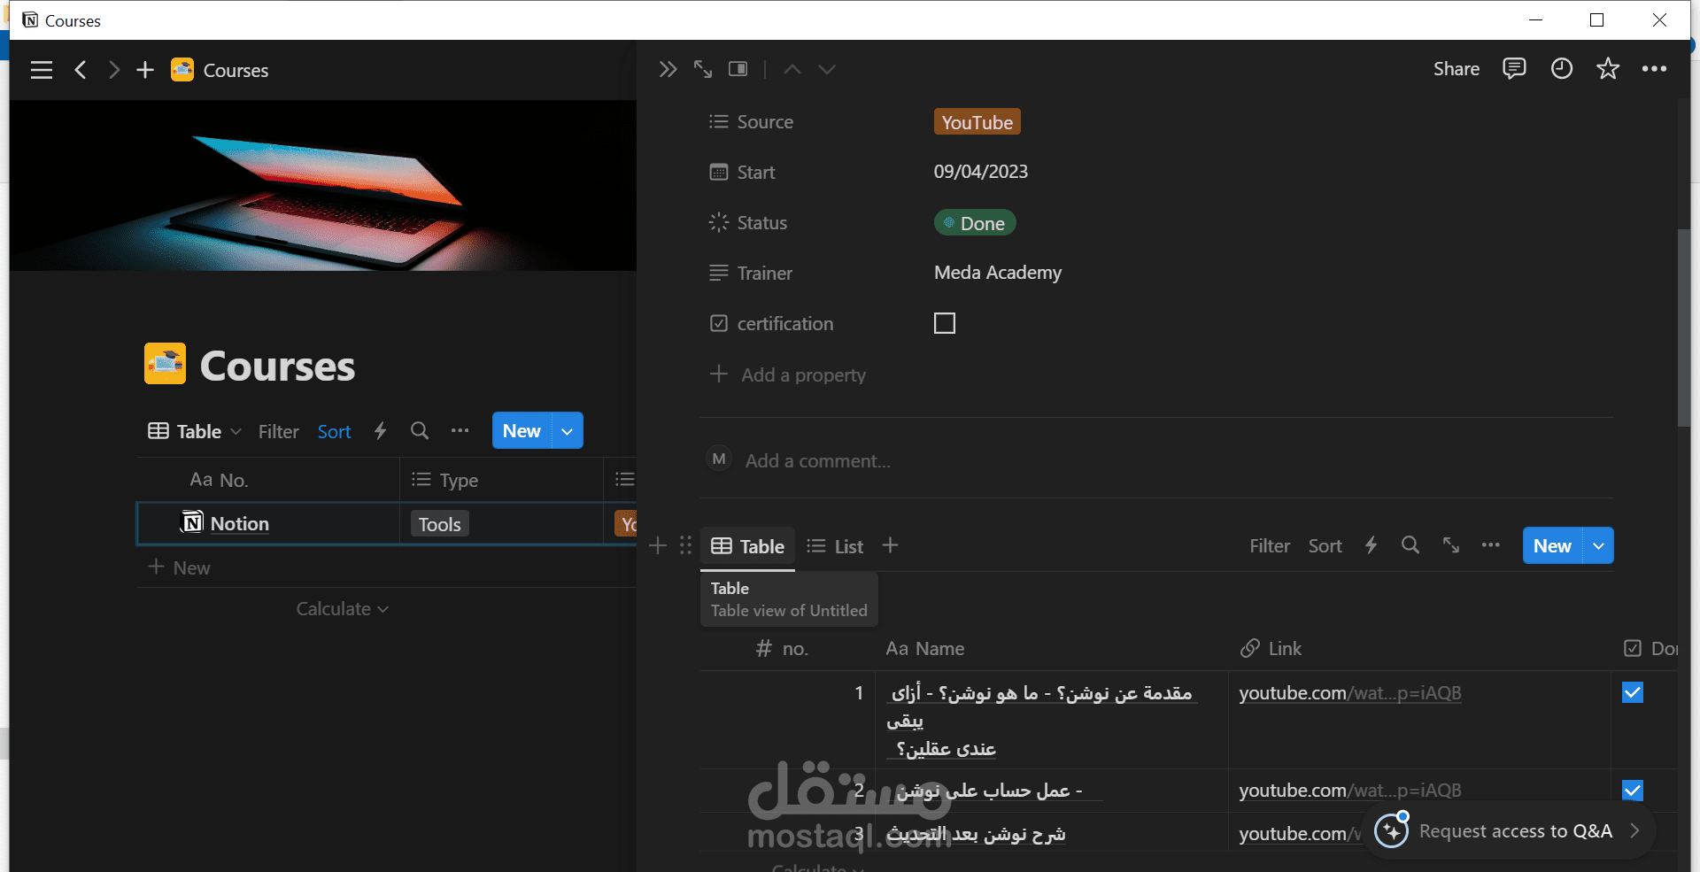Search the inner table with the magnifier icon
The height and width of the screenshot is (872, 1700).
(1410, 545)
